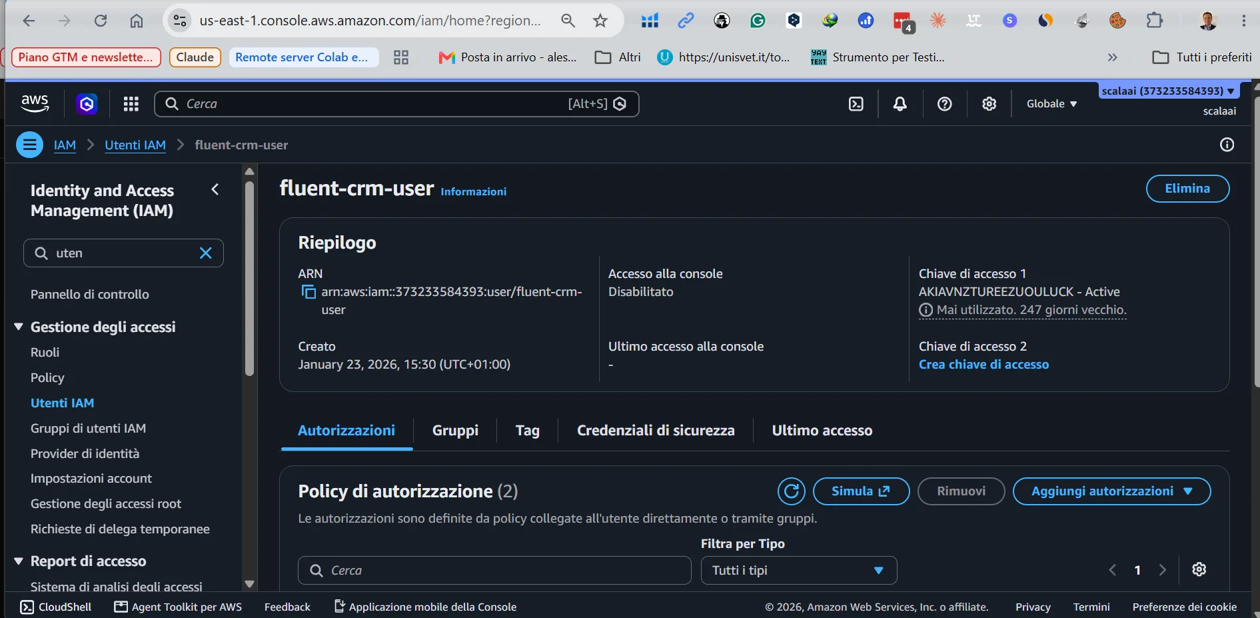The width and height of the screenshot is (1260, 618).
Task: Click the sidebar vertical scrollbar
Action: (x=249, y=279)
